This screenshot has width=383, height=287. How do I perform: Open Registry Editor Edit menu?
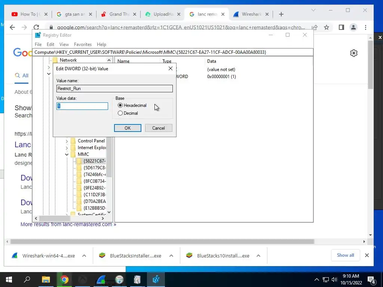(50, 44)
